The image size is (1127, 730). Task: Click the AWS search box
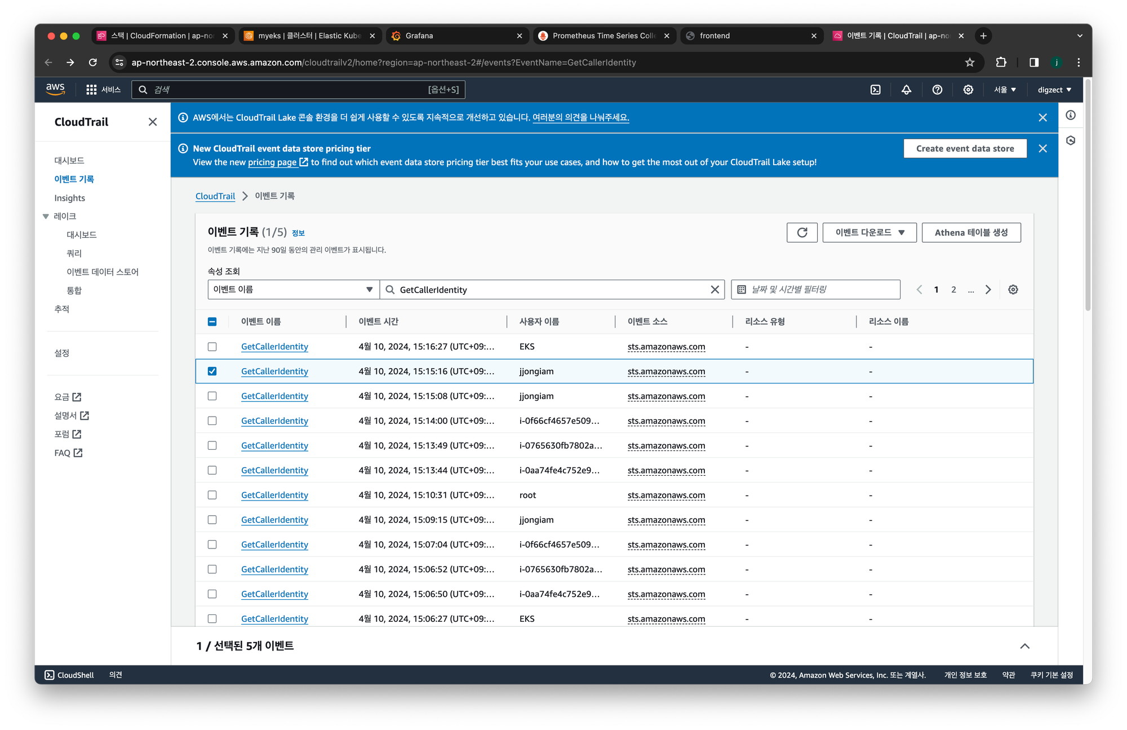298,90
